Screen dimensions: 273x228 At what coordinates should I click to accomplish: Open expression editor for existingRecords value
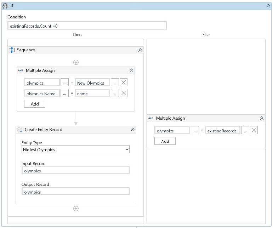245,130
